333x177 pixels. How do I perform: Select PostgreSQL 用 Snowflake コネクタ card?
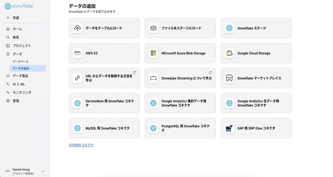point(180,128)
